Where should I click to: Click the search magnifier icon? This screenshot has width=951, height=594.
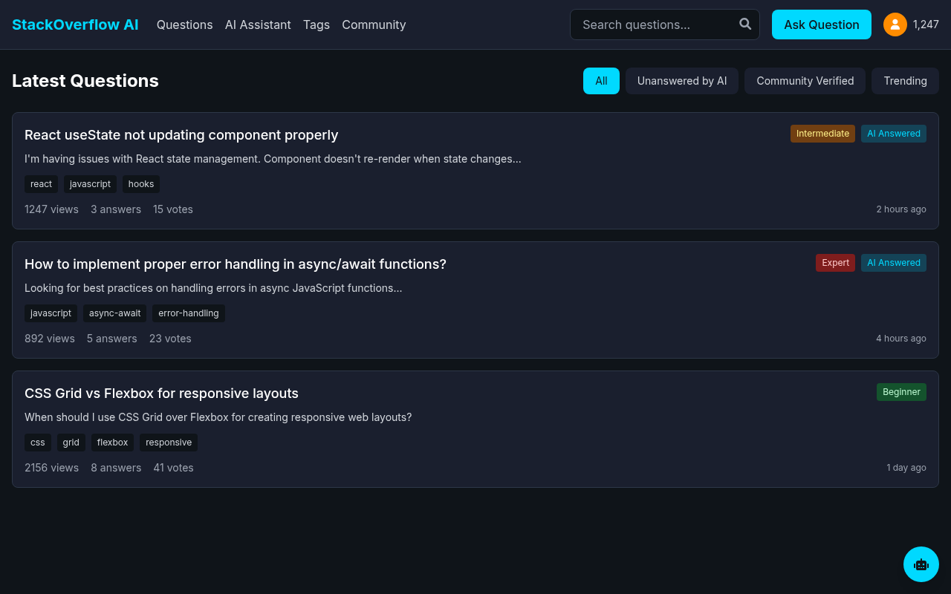pyautogui.click(x=744, y=25)
